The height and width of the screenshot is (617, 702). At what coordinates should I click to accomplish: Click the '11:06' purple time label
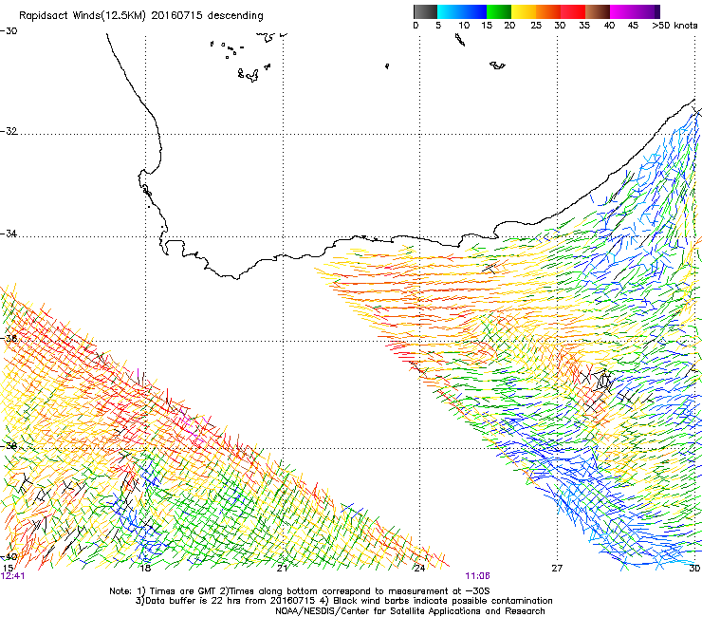click(477, 576)
